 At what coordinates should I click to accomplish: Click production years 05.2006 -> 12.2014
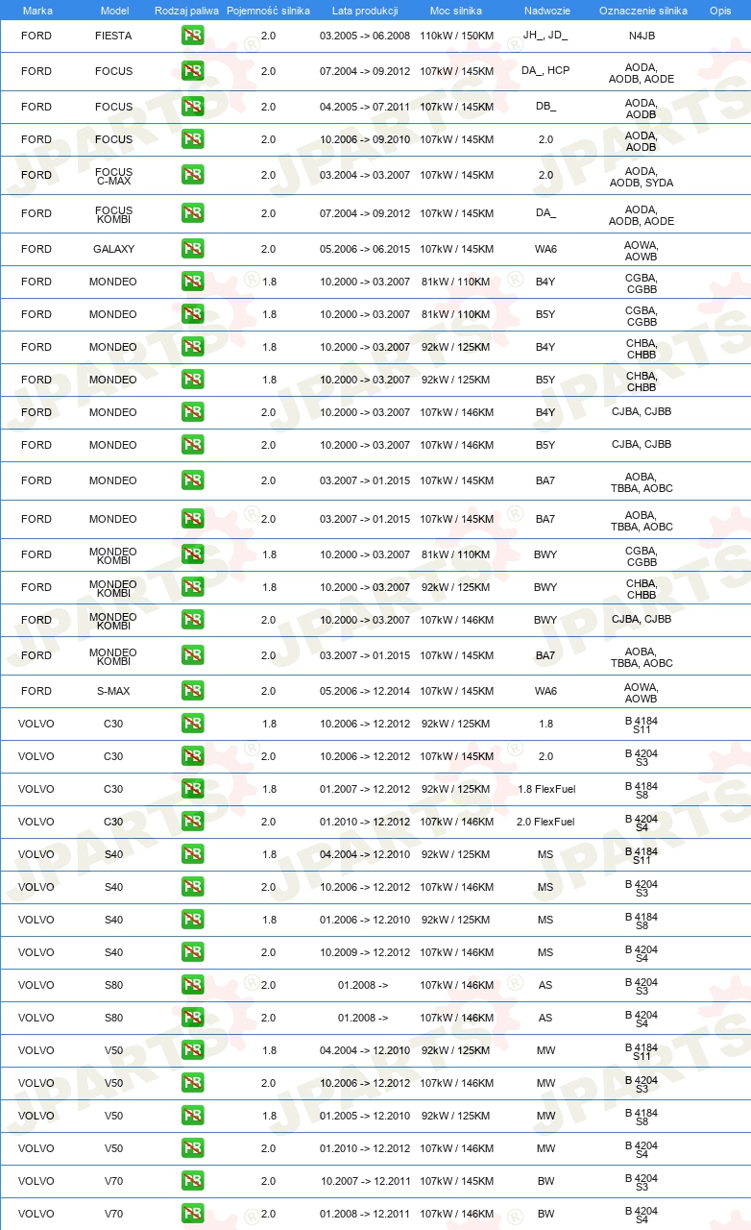[365, 691]
